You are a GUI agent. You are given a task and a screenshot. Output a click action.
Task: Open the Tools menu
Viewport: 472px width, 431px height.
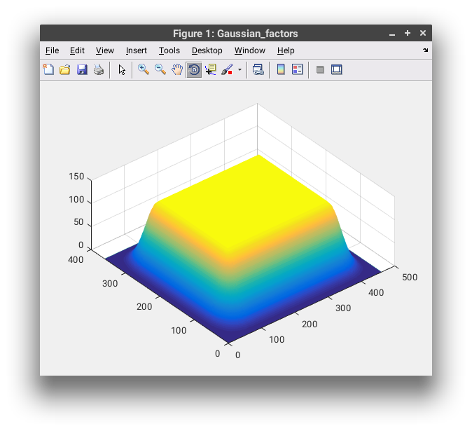(169, 50)
